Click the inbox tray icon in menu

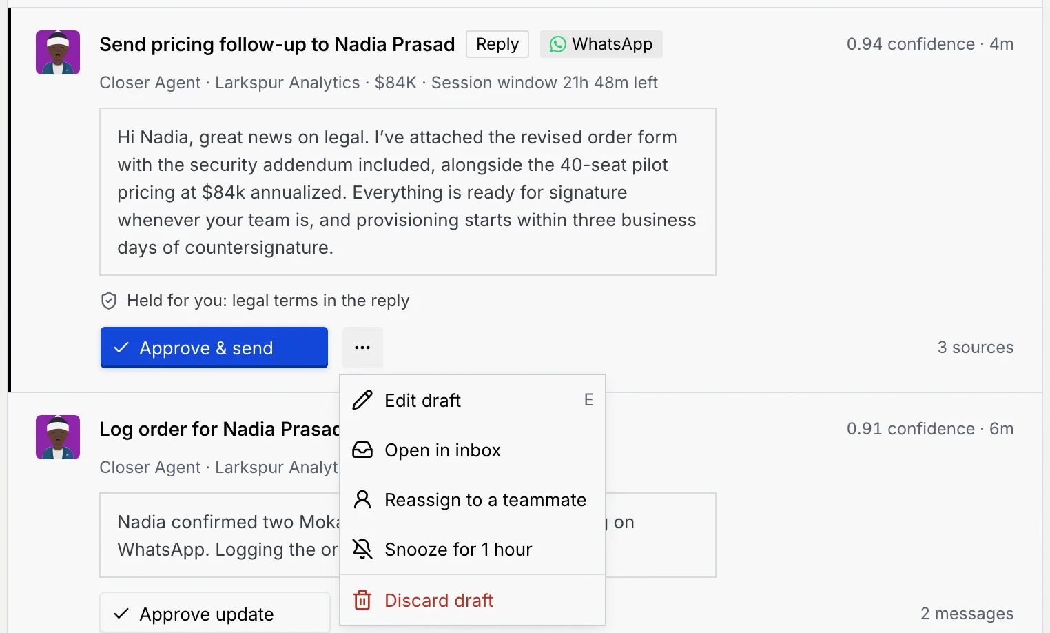[362, 450]
